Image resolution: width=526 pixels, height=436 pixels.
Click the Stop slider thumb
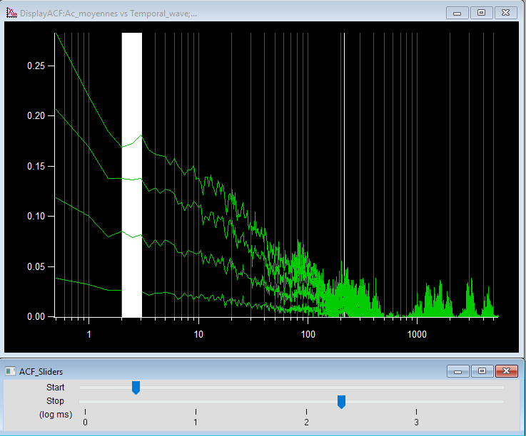click(x=341, y=402)
